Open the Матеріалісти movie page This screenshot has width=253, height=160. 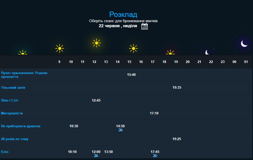(12, 113)
